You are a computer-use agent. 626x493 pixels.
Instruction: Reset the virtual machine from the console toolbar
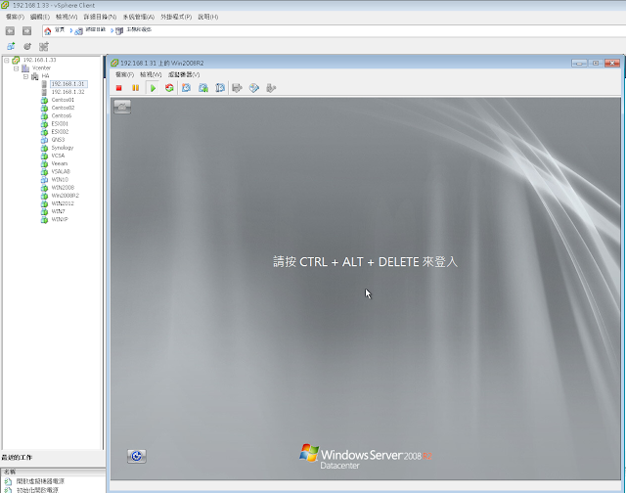tap(169, 88)
